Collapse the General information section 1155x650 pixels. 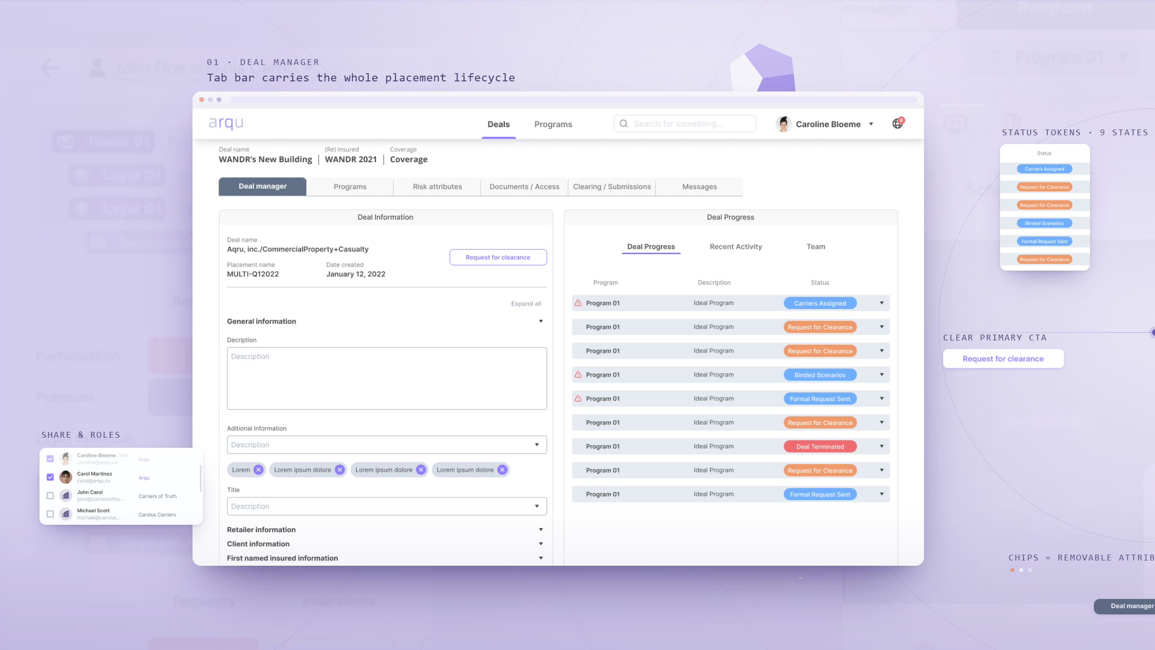pyautogui.click(x=541, y=321)
